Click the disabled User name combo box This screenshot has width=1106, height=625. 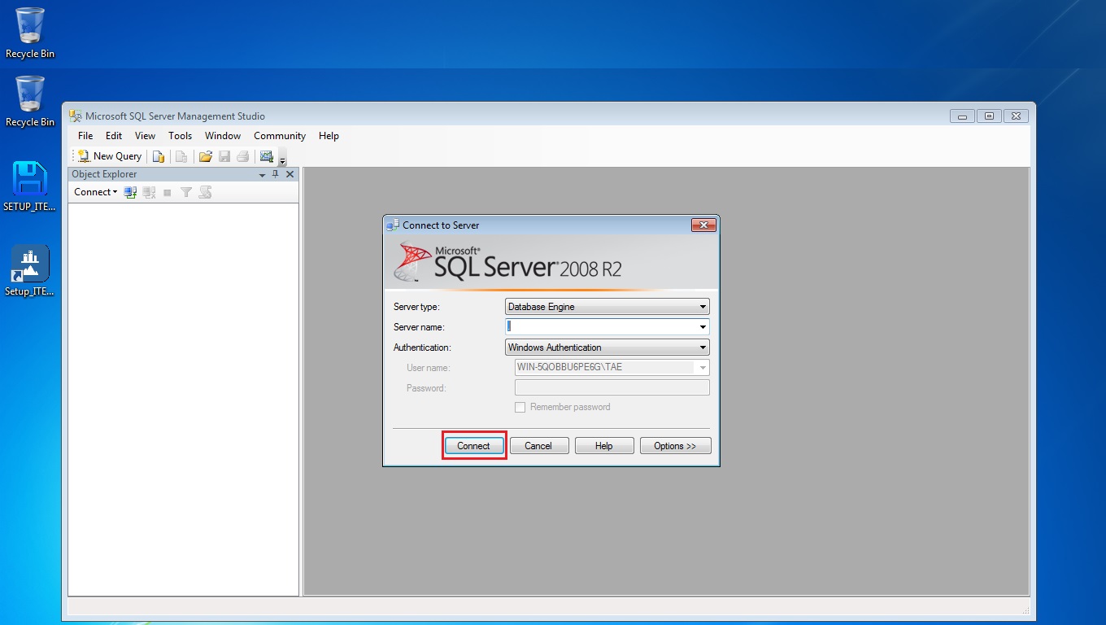[x=612, y=368]
